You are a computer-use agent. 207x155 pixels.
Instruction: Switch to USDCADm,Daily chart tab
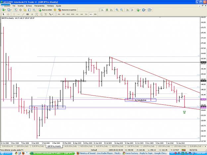pyautogui.click(x=180, y=146)
